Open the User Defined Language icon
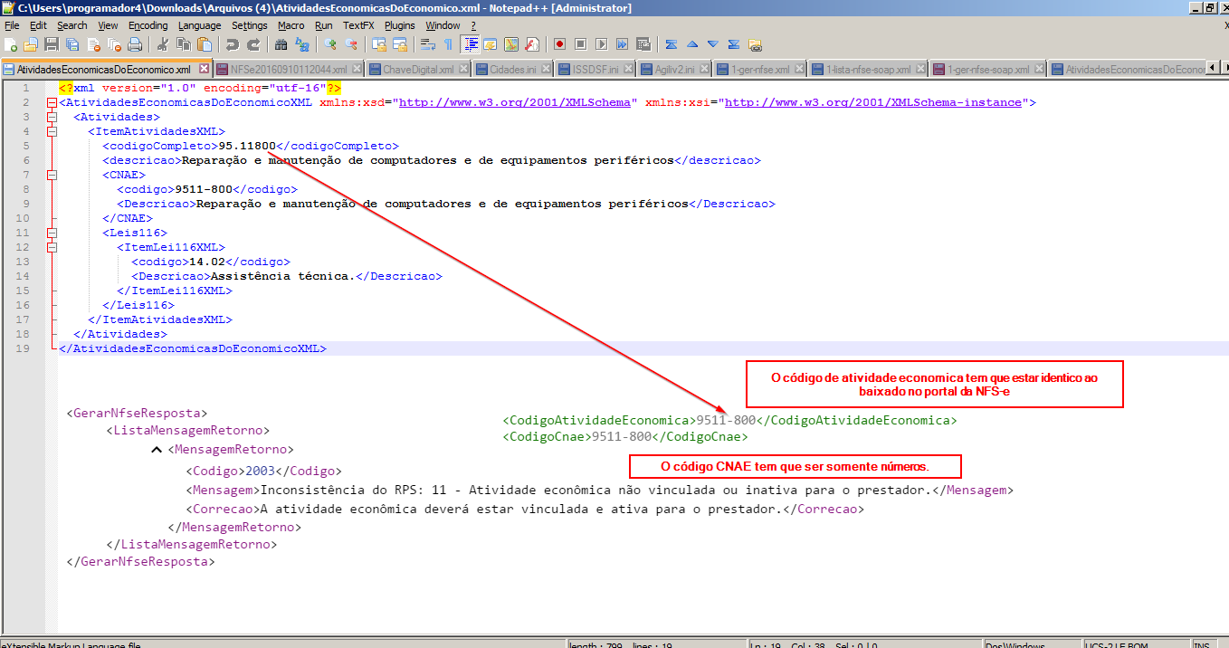 (491, 44)
